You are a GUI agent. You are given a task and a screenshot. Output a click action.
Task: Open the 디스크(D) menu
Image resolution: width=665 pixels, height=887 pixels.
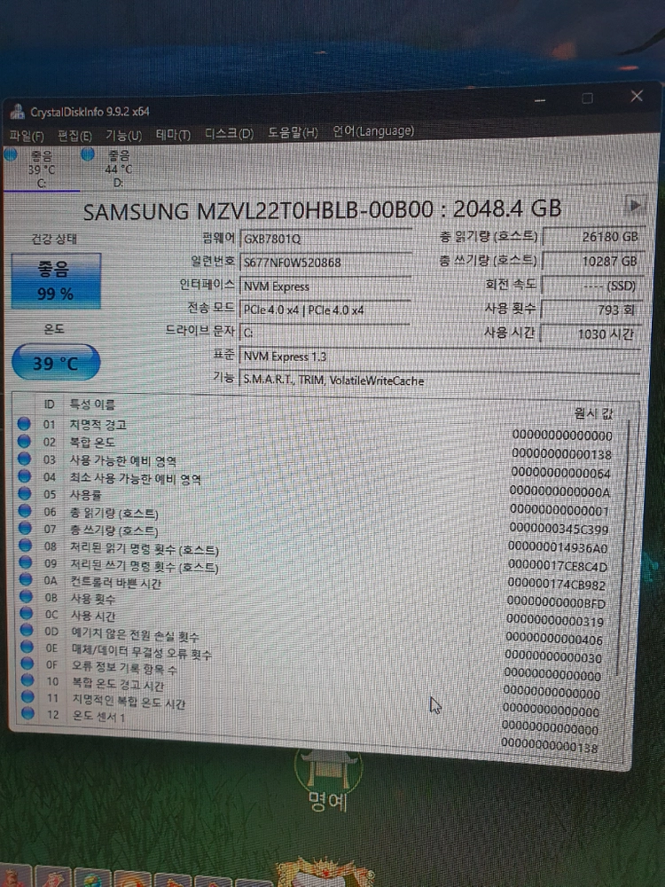229,134
